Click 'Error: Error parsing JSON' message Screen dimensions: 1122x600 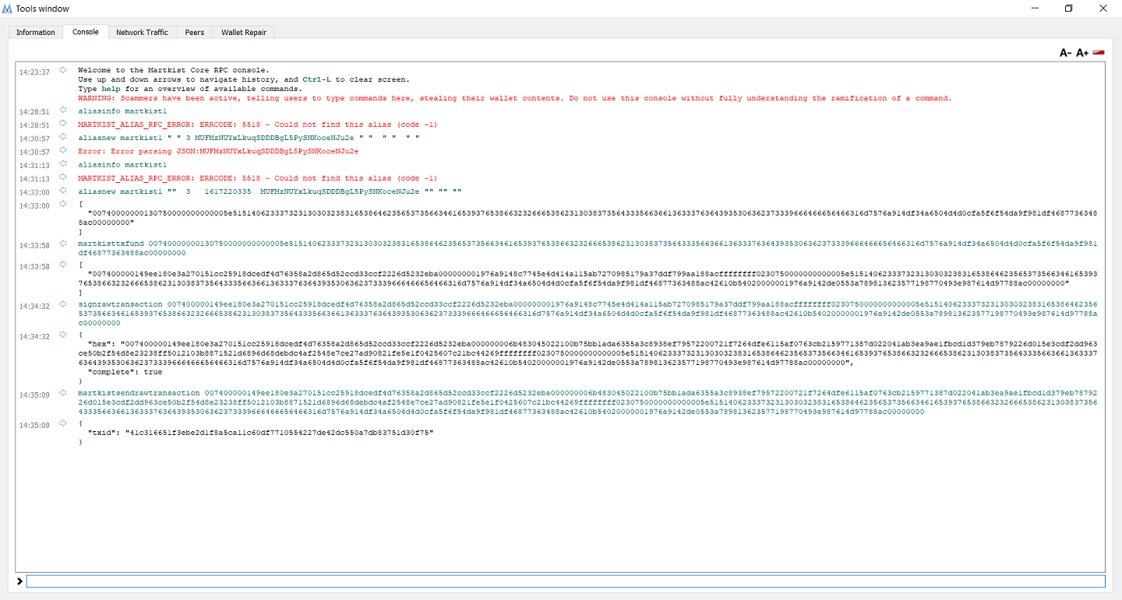(x=218, y=151)
